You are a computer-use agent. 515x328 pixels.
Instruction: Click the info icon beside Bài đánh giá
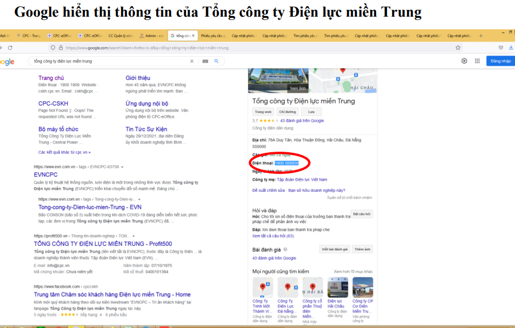click(285, 249)
